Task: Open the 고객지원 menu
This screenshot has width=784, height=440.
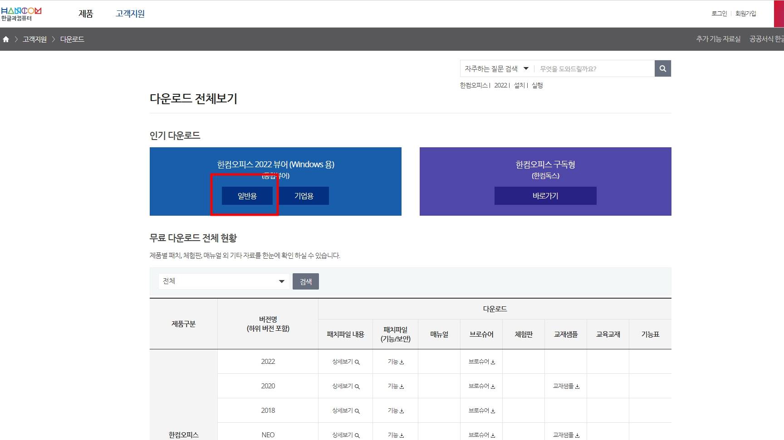Action: pos(129,14)
